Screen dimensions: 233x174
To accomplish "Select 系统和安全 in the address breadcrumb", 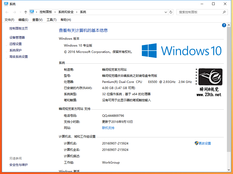I will (66, 12).
